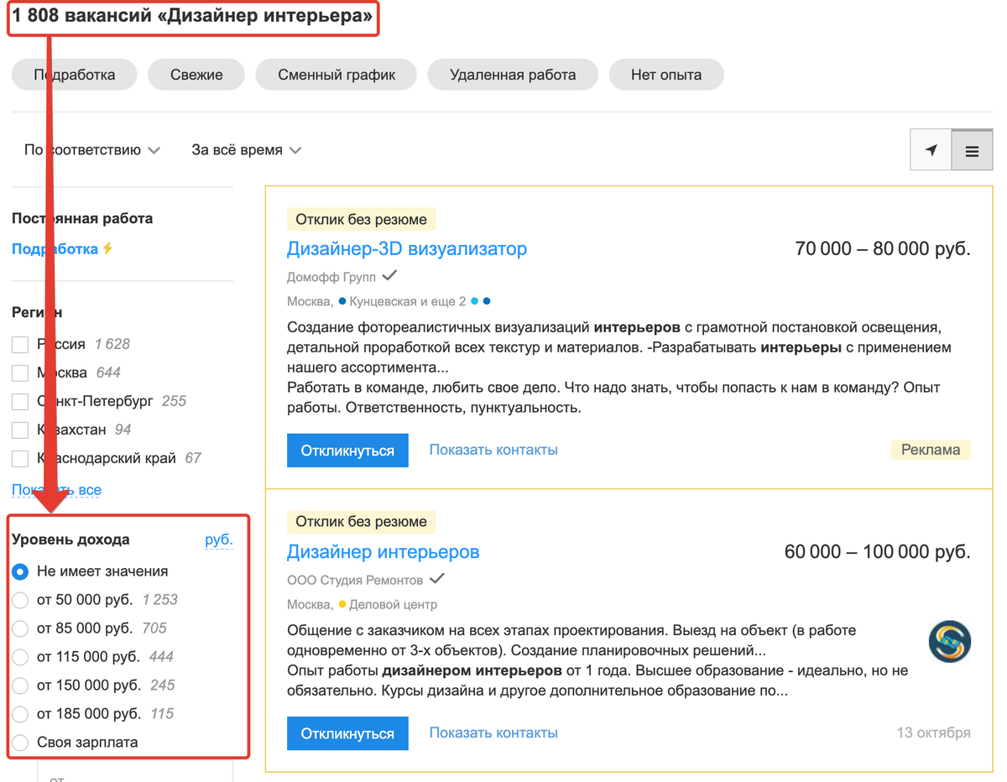Click salary '60 000 – 100 000 руб.'
Viewport: 1007px width, 782px height.
(878, 552)
